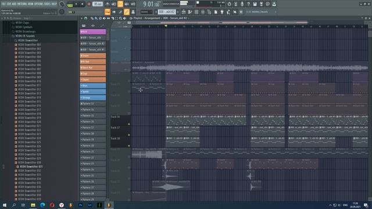
Task: Open the plugin picker plug icon
Action: click(222, 12)
